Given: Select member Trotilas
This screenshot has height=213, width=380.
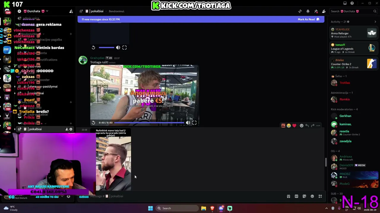Looking at the screenshot, I should pos(354,83).
